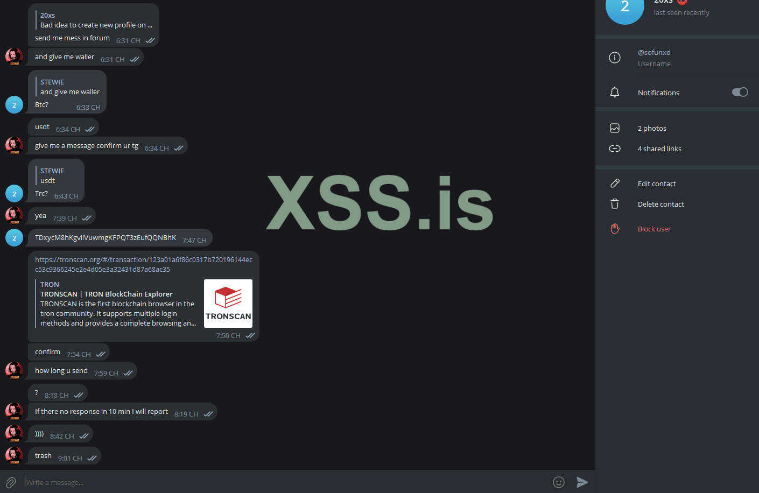The height and width of the screenshot is (493, 759).
Task: Click the 'last seen recently' status text
Action: (681, 12)
